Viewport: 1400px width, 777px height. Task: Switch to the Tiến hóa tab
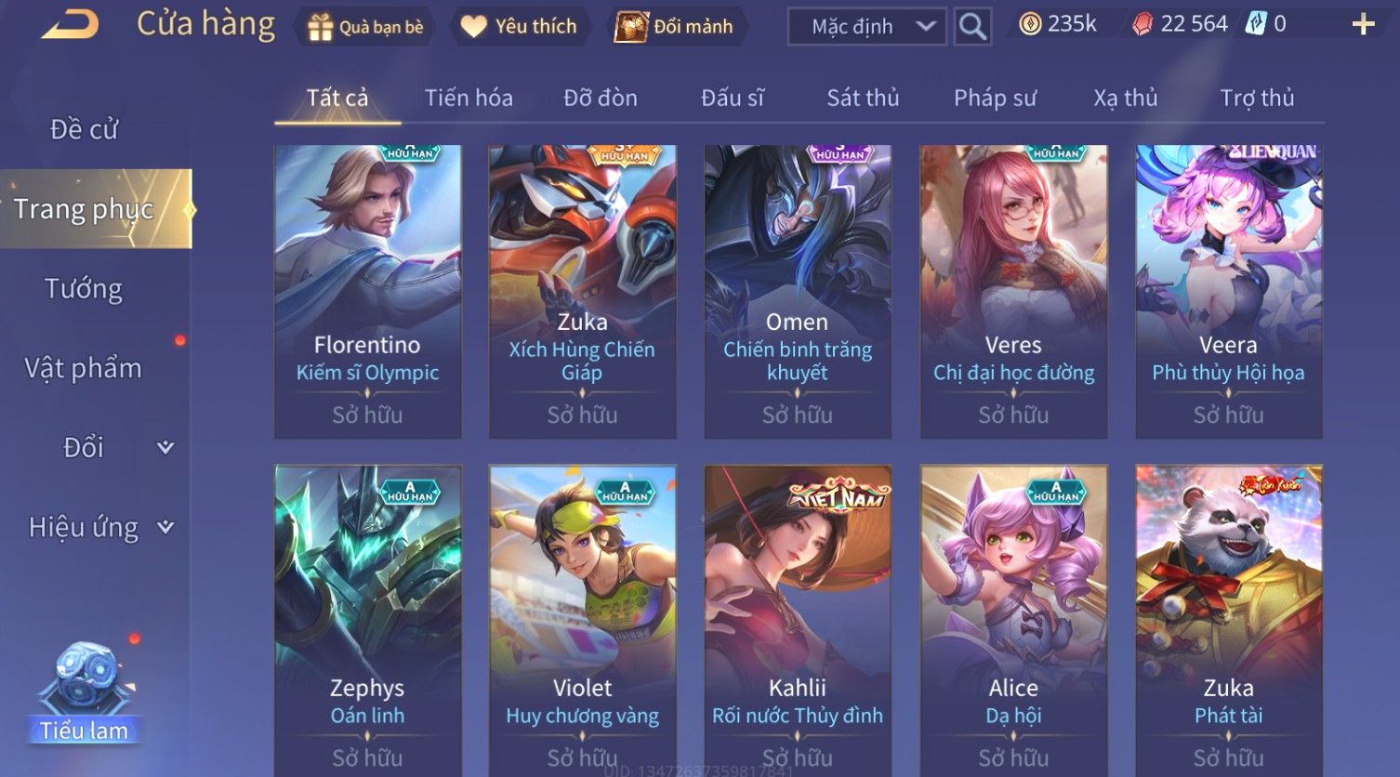(x=469, y=98)
